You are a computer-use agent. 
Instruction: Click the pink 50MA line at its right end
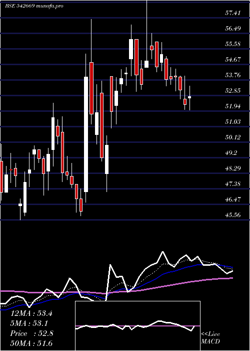231,278
